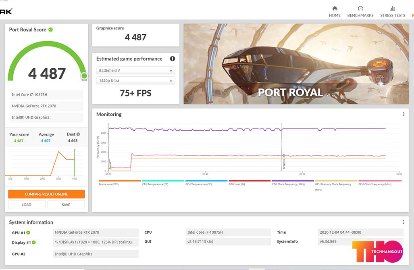Click Intel(R) UHD Graphics under the score gauge

pyautogui.click(x=46, y=117)
